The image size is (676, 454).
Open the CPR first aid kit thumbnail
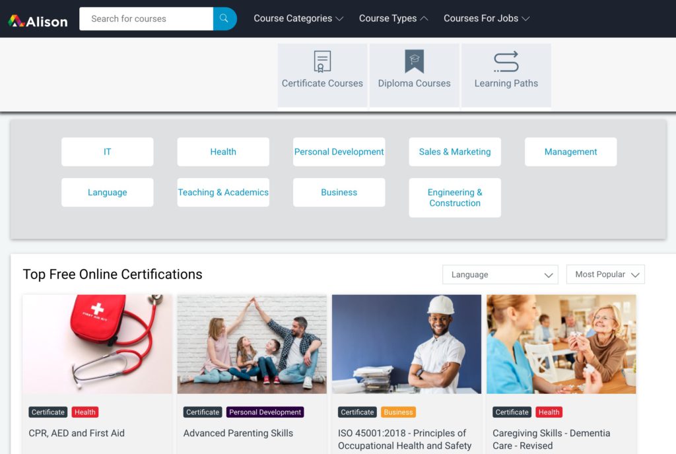[x=98, y=344]
